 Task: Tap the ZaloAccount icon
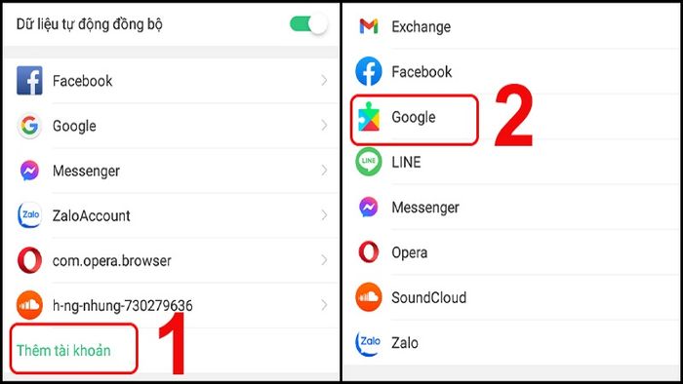pos(29,215)
